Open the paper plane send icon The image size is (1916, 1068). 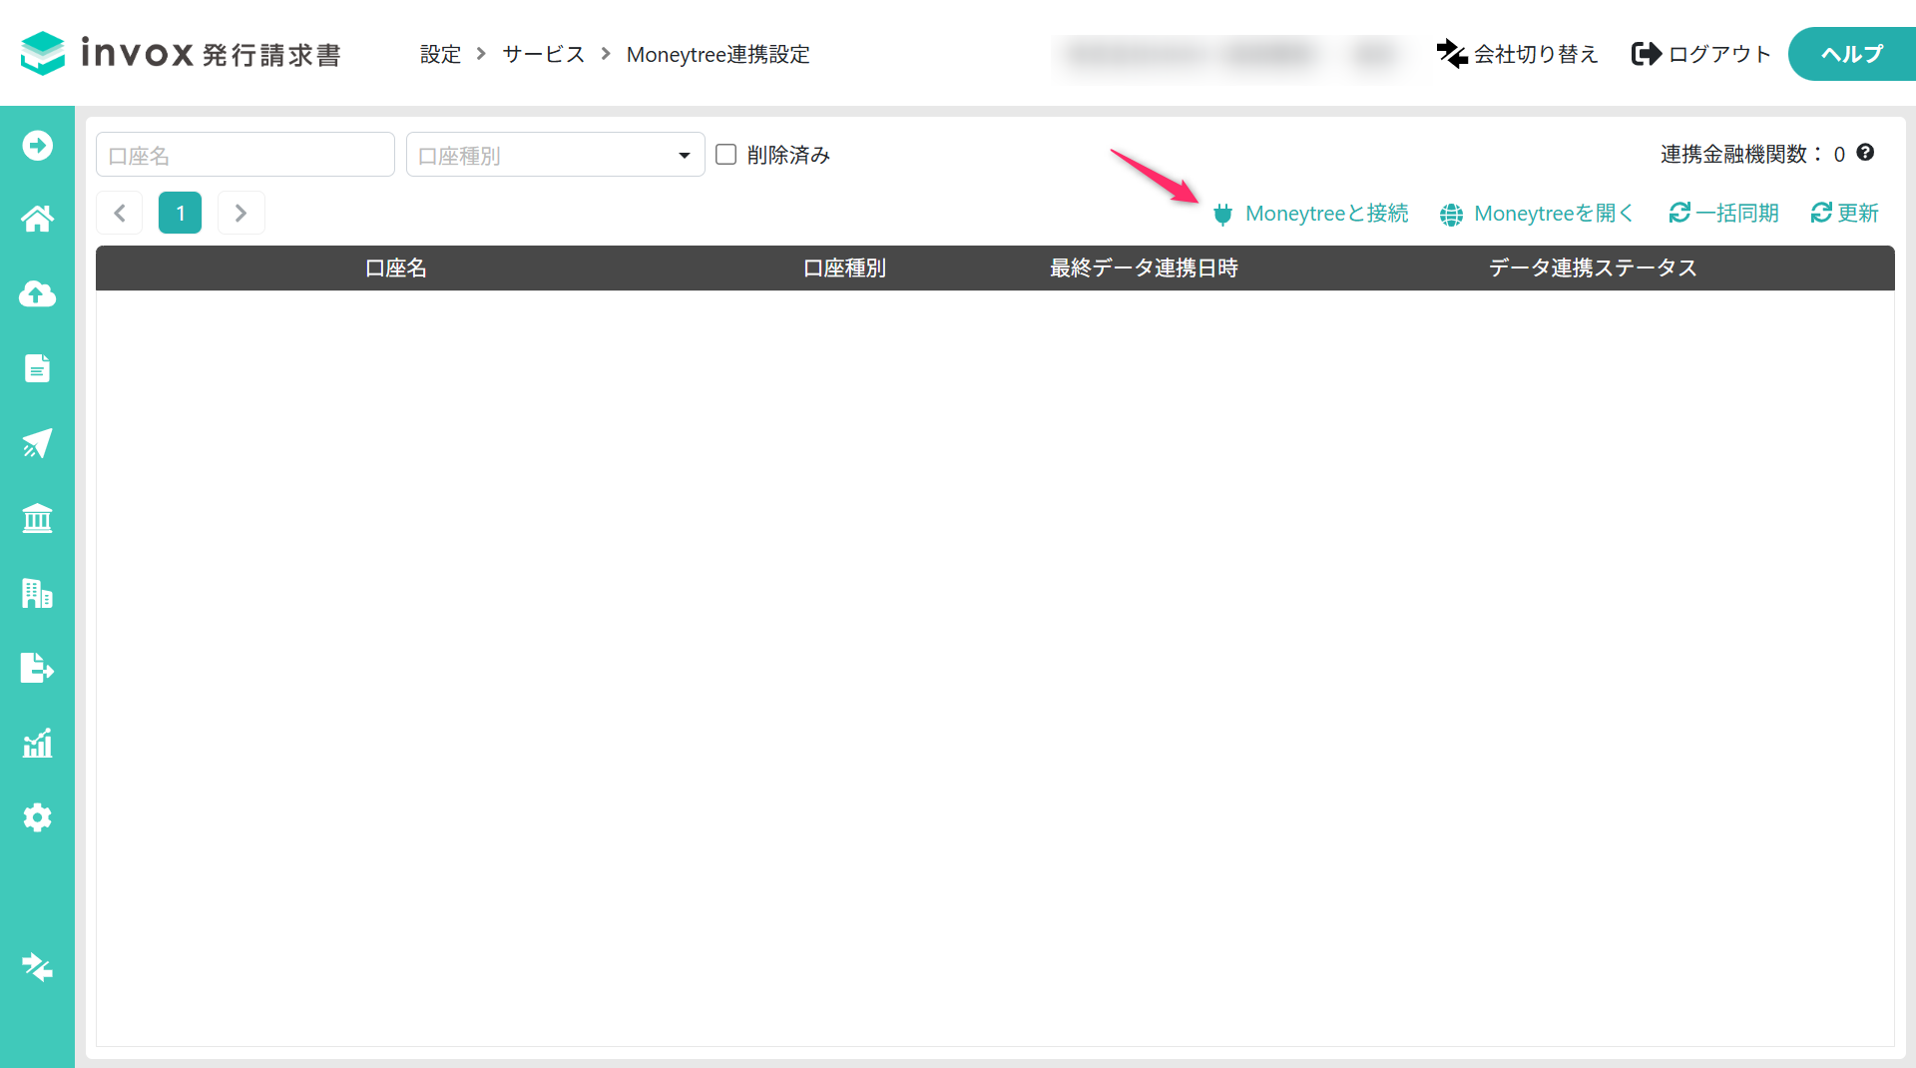coord(37,443)
